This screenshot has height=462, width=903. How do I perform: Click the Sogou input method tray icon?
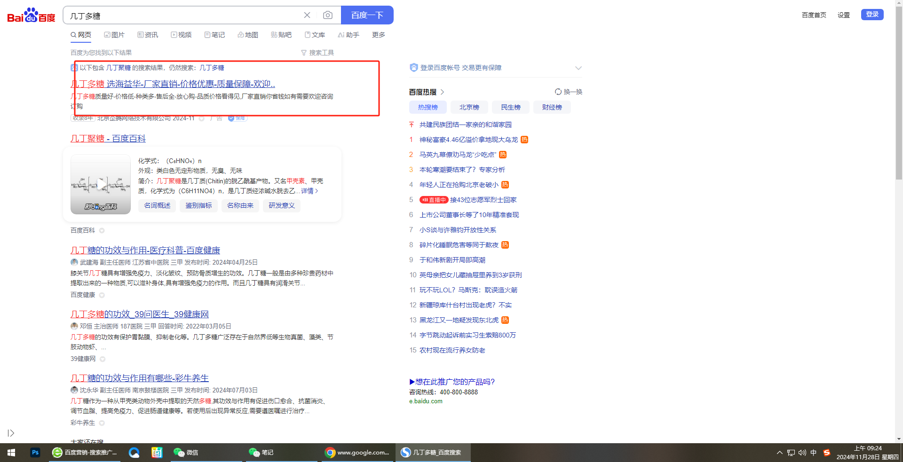[x=826, y=453]
